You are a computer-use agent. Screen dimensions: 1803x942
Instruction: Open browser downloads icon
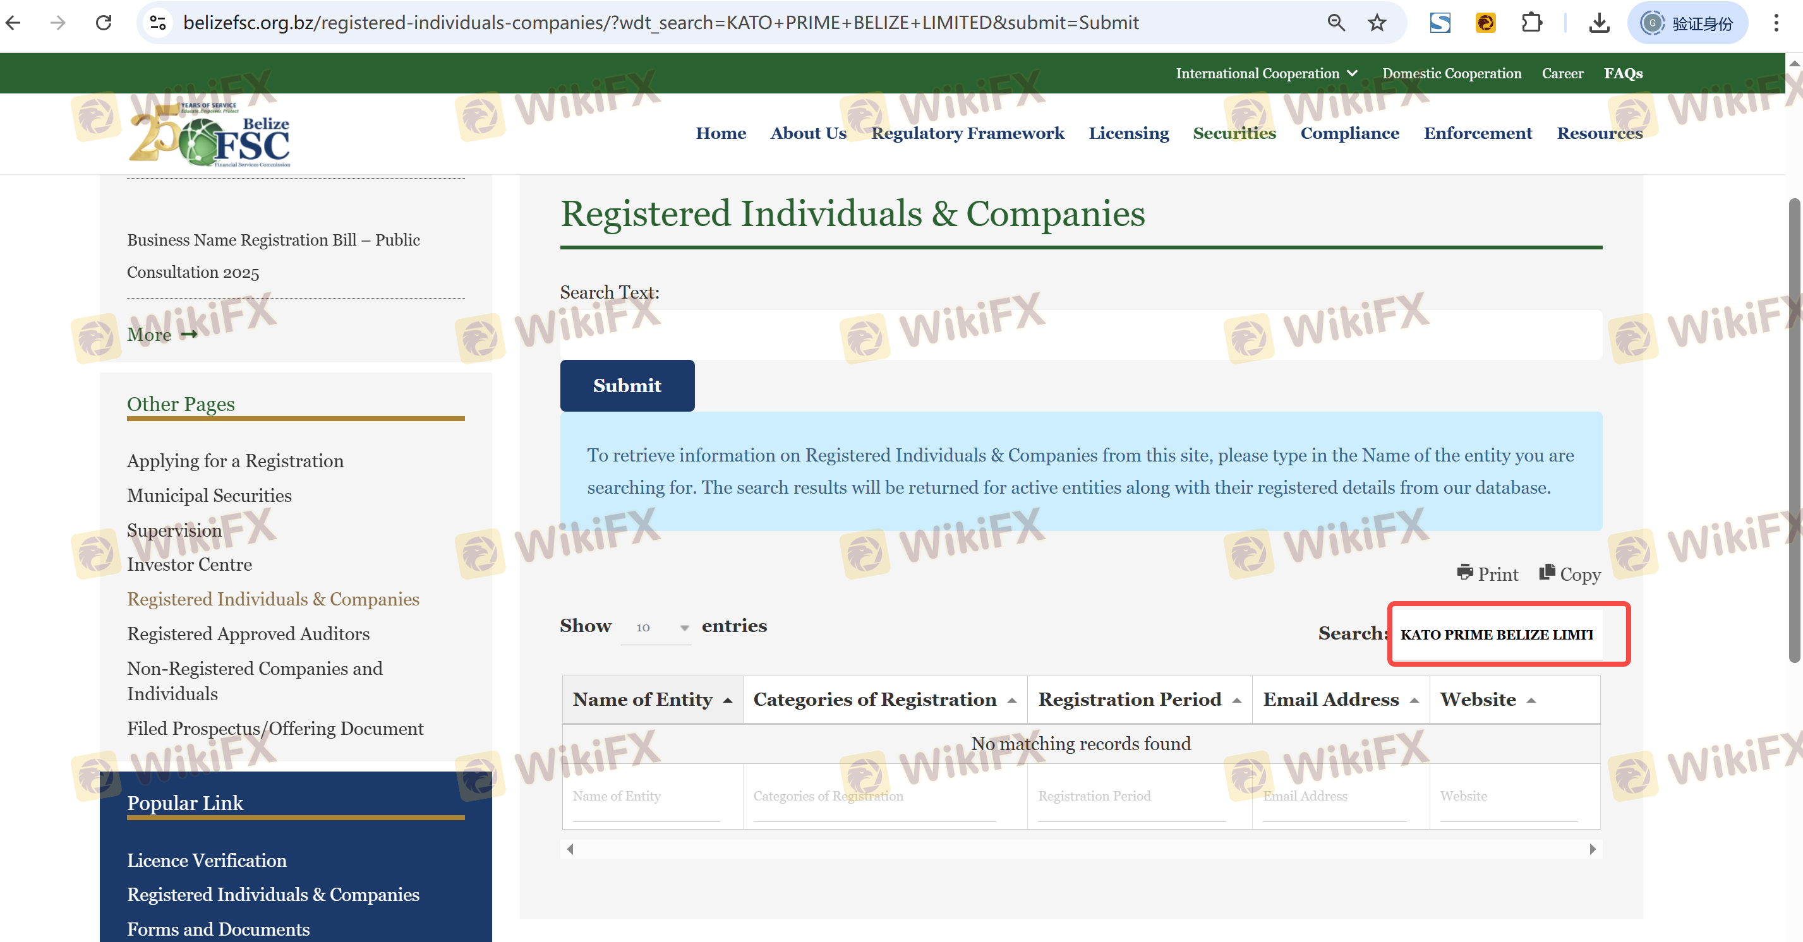pos(1598,23)
